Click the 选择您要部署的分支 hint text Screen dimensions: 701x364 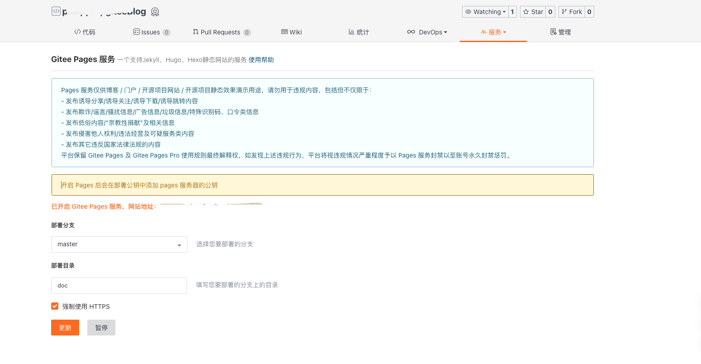(x=224, y=244)
